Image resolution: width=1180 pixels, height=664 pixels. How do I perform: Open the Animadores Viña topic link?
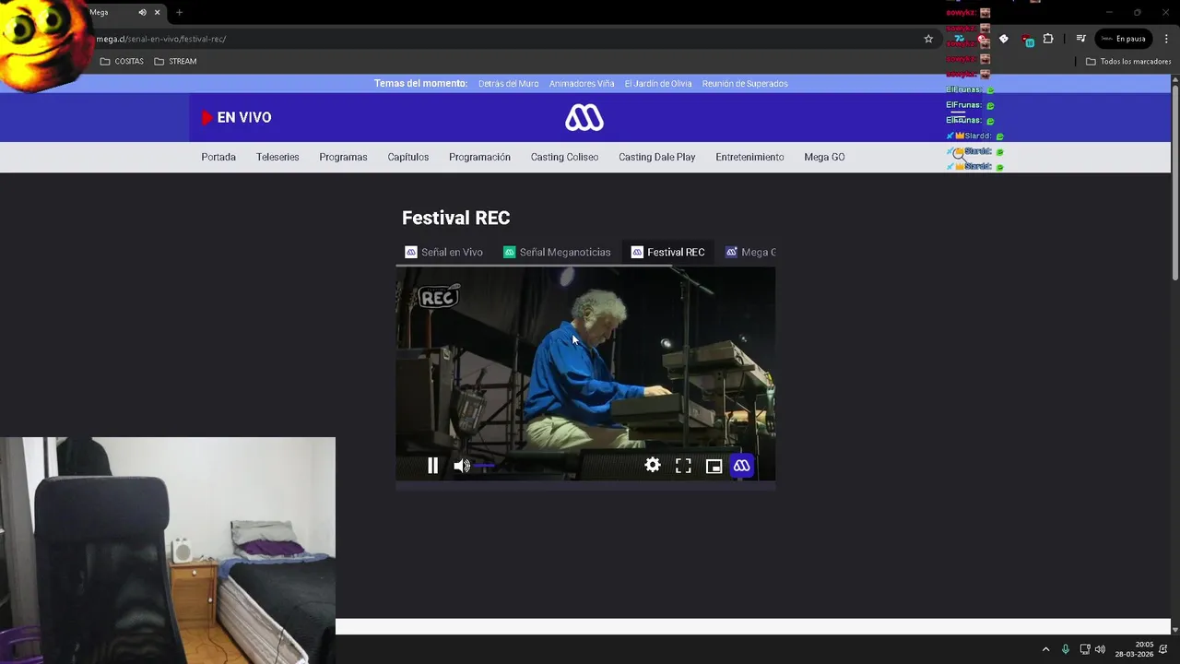[x=582, y=84]
